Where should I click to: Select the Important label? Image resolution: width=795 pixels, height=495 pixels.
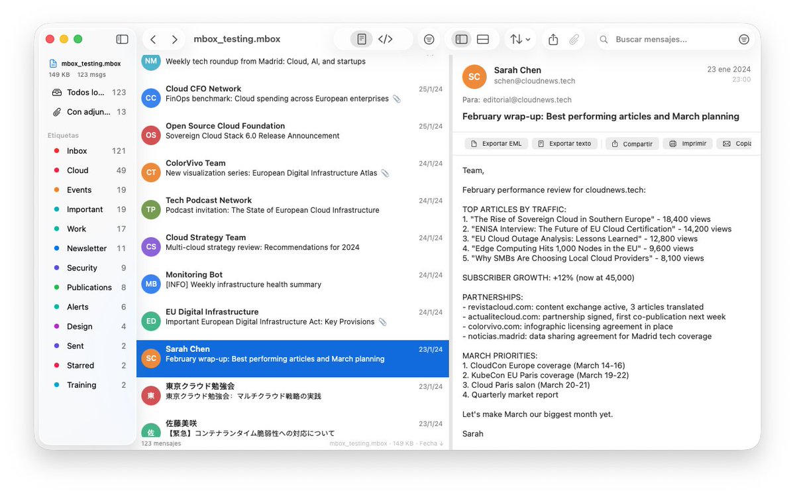(x=88, y=209)
